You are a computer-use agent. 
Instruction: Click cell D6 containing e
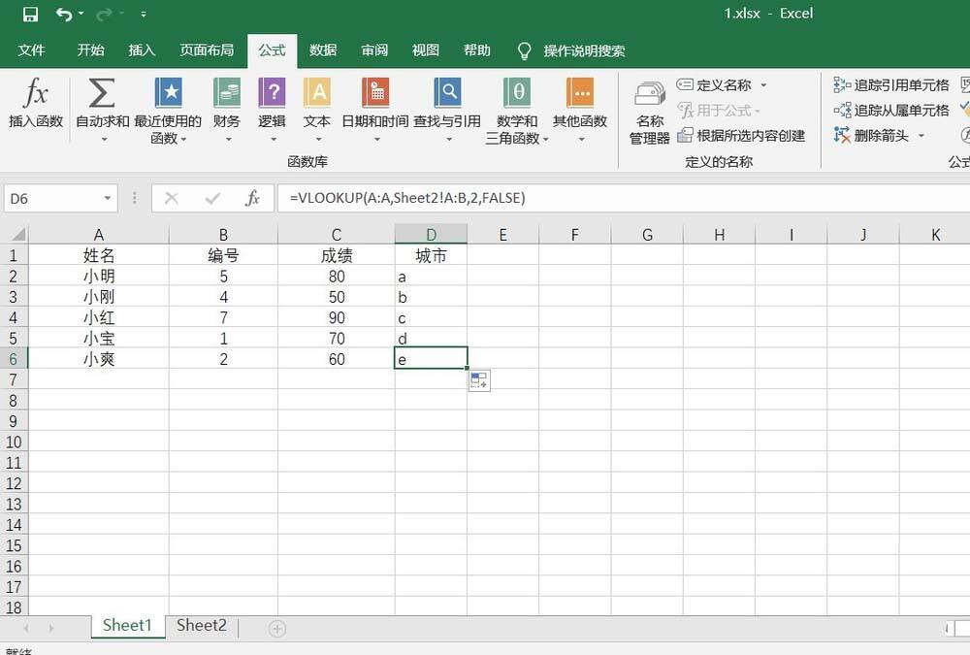(x=431, y=359)
